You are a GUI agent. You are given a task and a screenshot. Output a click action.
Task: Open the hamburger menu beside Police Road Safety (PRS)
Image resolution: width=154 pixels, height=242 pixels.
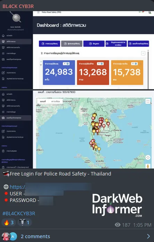[x=38, y=12]
